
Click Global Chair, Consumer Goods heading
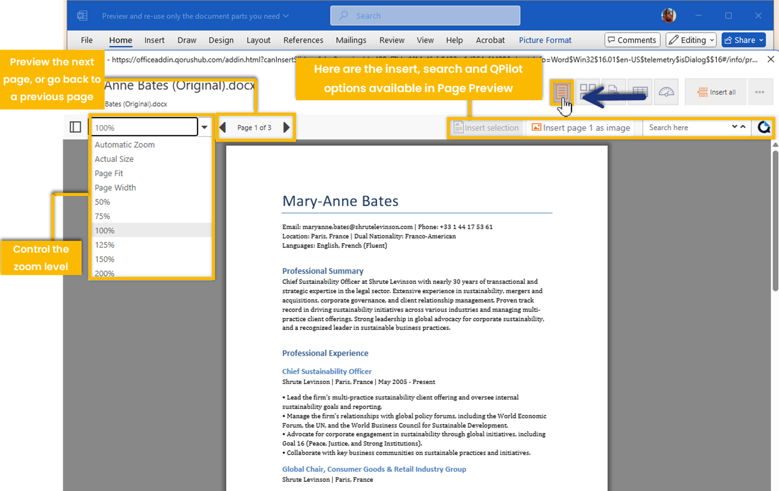(x=374, y=469)
